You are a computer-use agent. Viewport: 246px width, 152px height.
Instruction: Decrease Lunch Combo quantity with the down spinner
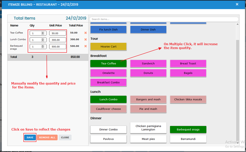pyautogui.click(x=43, y=41)
